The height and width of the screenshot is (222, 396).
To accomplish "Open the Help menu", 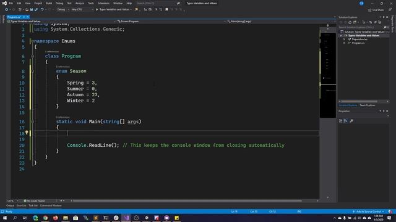I will pyautogui.click(x=129, y=3).
